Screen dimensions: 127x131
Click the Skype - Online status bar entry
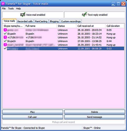pyautogui.click(x=92, y=128)
